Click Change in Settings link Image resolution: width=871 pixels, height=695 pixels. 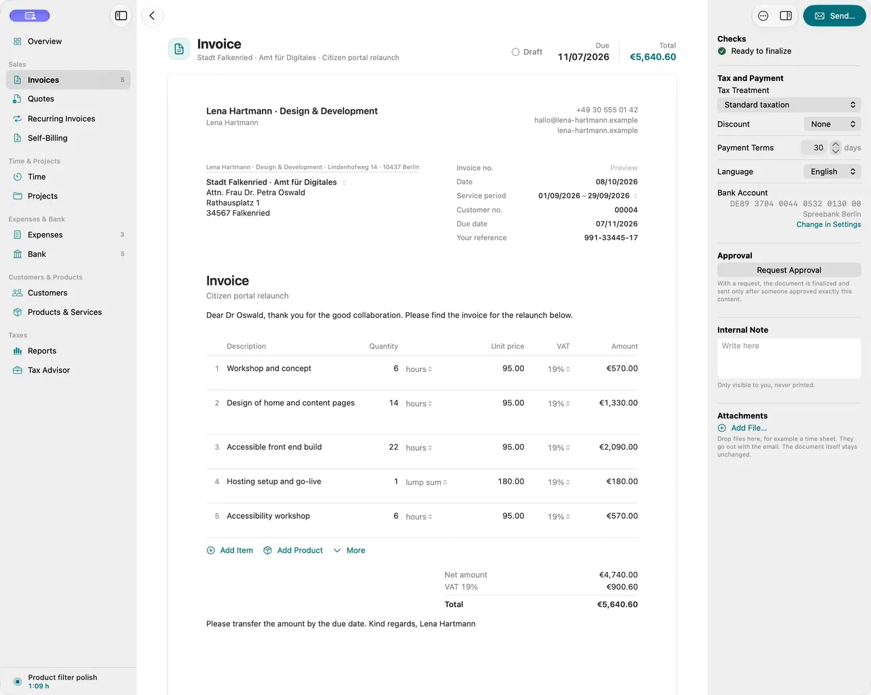[829, 224]
